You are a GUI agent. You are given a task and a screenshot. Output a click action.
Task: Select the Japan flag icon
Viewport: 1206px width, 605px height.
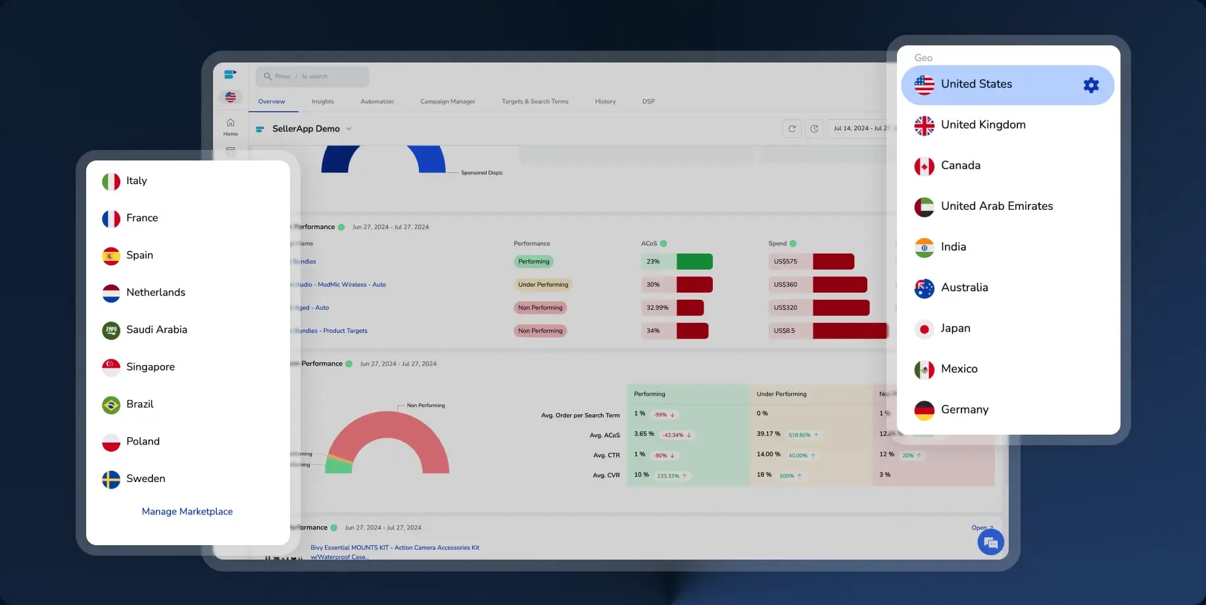click(924, 329)
